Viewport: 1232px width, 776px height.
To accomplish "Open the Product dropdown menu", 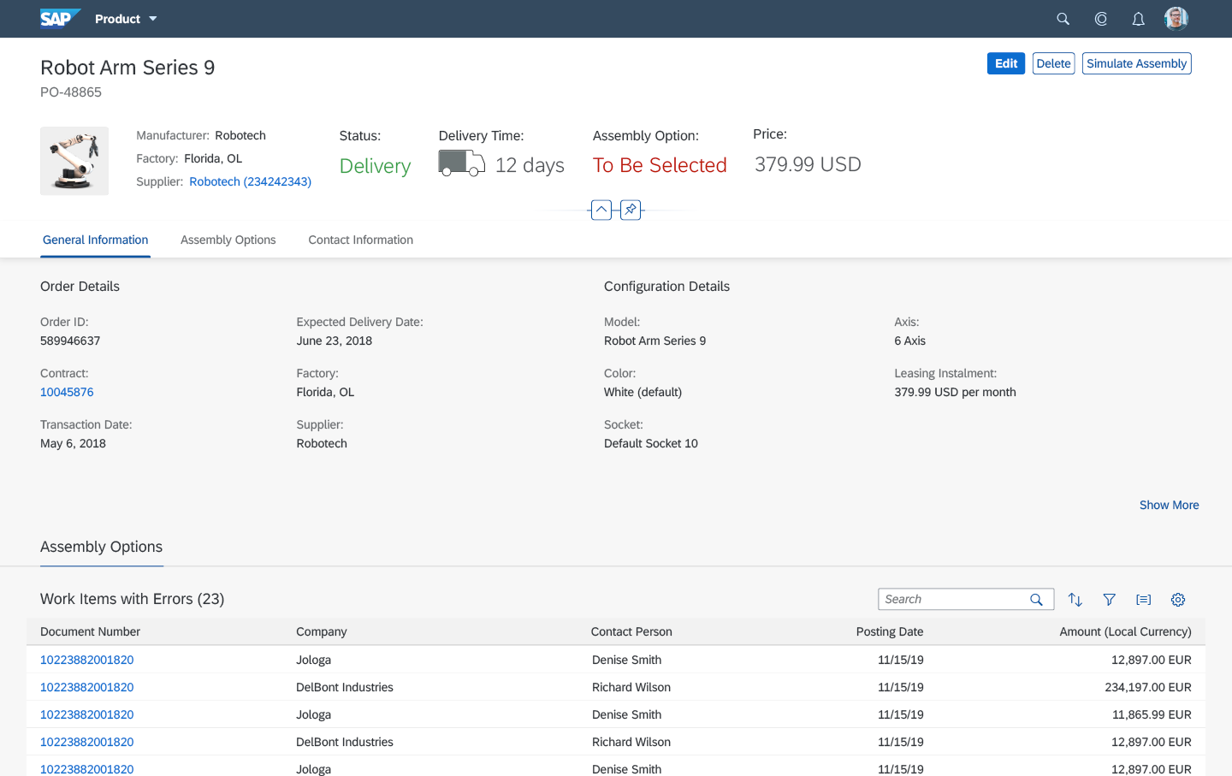I will coord(126,19).
